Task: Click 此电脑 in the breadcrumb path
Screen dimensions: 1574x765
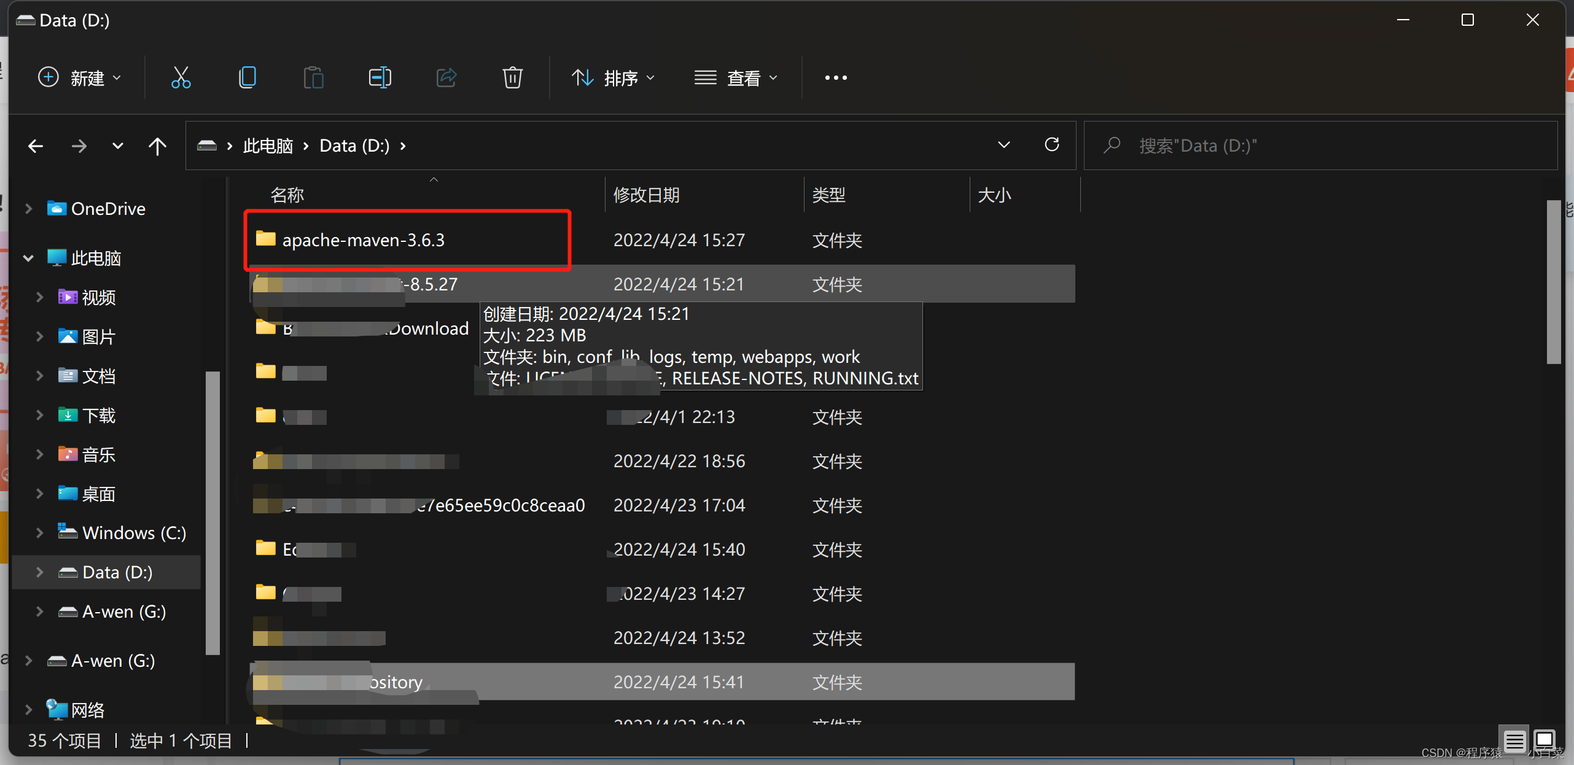Action: (268, 146)
